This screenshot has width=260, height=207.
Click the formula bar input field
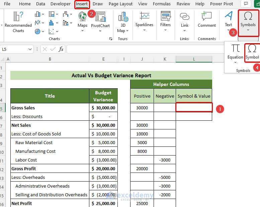coord(146,49)
